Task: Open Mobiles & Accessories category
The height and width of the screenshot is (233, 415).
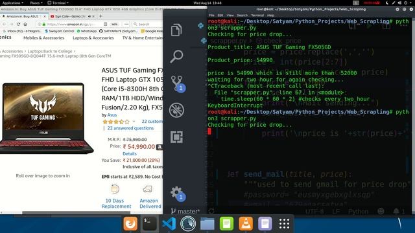Action: pos(43,38)
